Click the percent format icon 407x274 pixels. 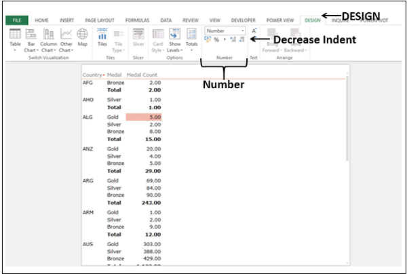(216, 40)
